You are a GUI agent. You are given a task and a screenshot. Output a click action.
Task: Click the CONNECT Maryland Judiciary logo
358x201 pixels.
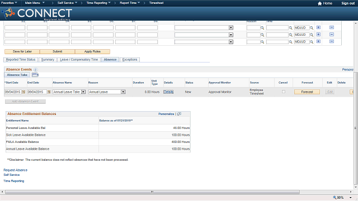[37, 13]
